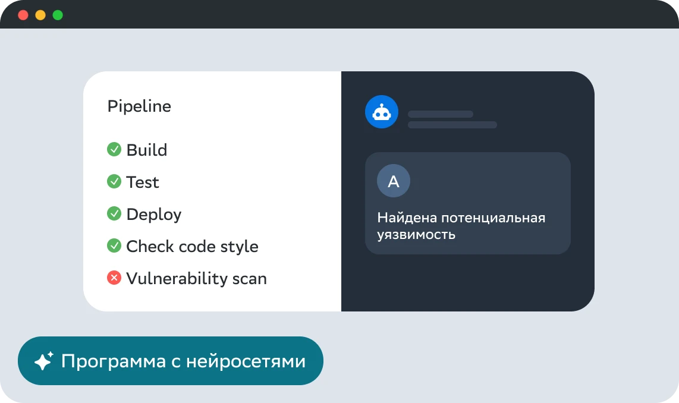Click the upper placeholder line beside the bot avatar
The image size is (679, 403).
click(x=440, y=114)
